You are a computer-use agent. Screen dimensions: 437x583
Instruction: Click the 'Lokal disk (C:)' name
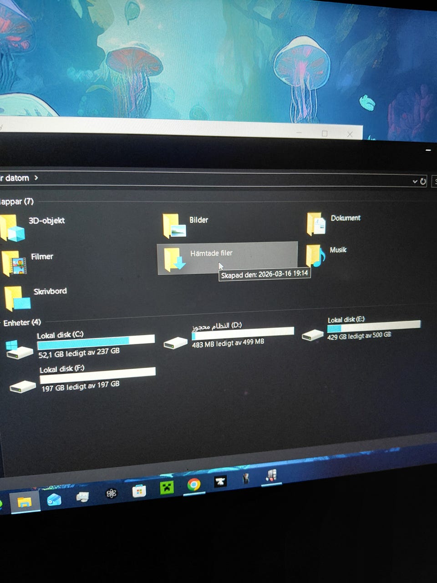coord(60,335)
